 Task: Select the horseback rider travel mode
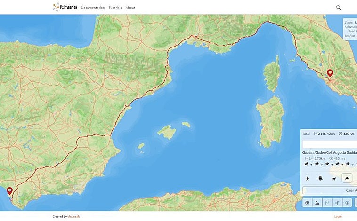click(x=347, y=178)
